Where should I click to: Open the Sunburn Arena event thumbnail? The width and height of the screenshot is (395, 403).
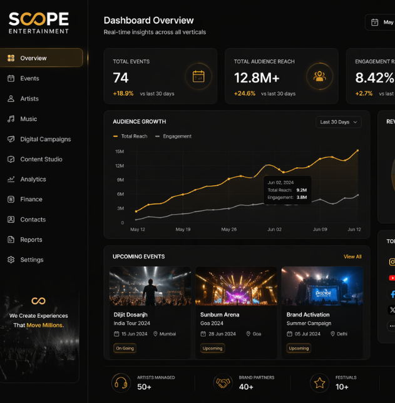(x=237, y=286)
